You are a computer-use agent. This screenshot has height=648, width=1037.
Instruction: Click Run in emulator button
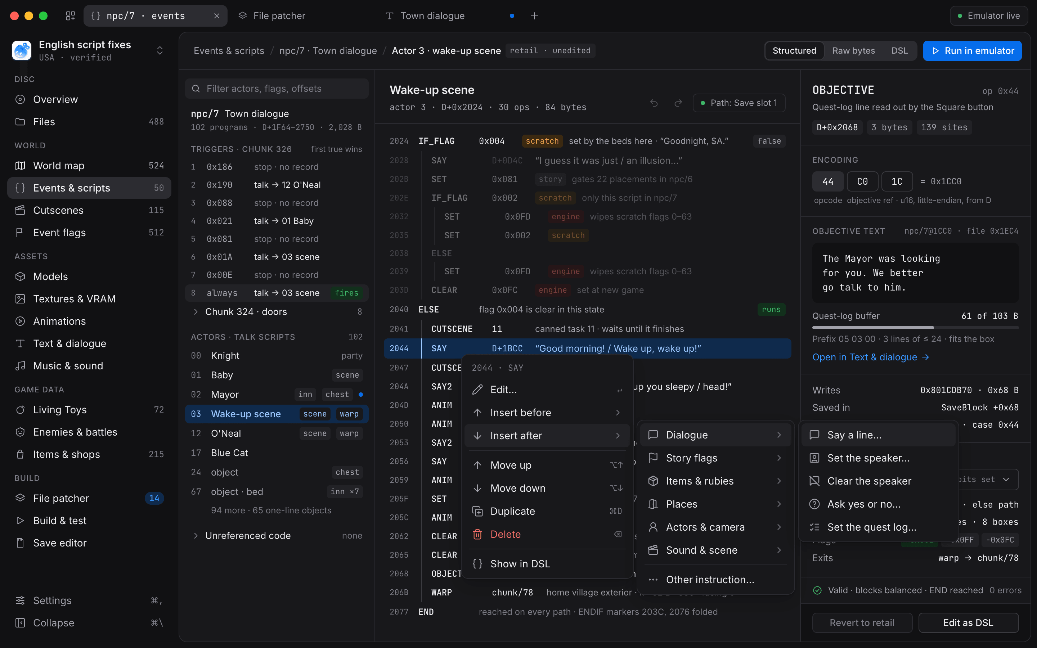pos(972,50)
